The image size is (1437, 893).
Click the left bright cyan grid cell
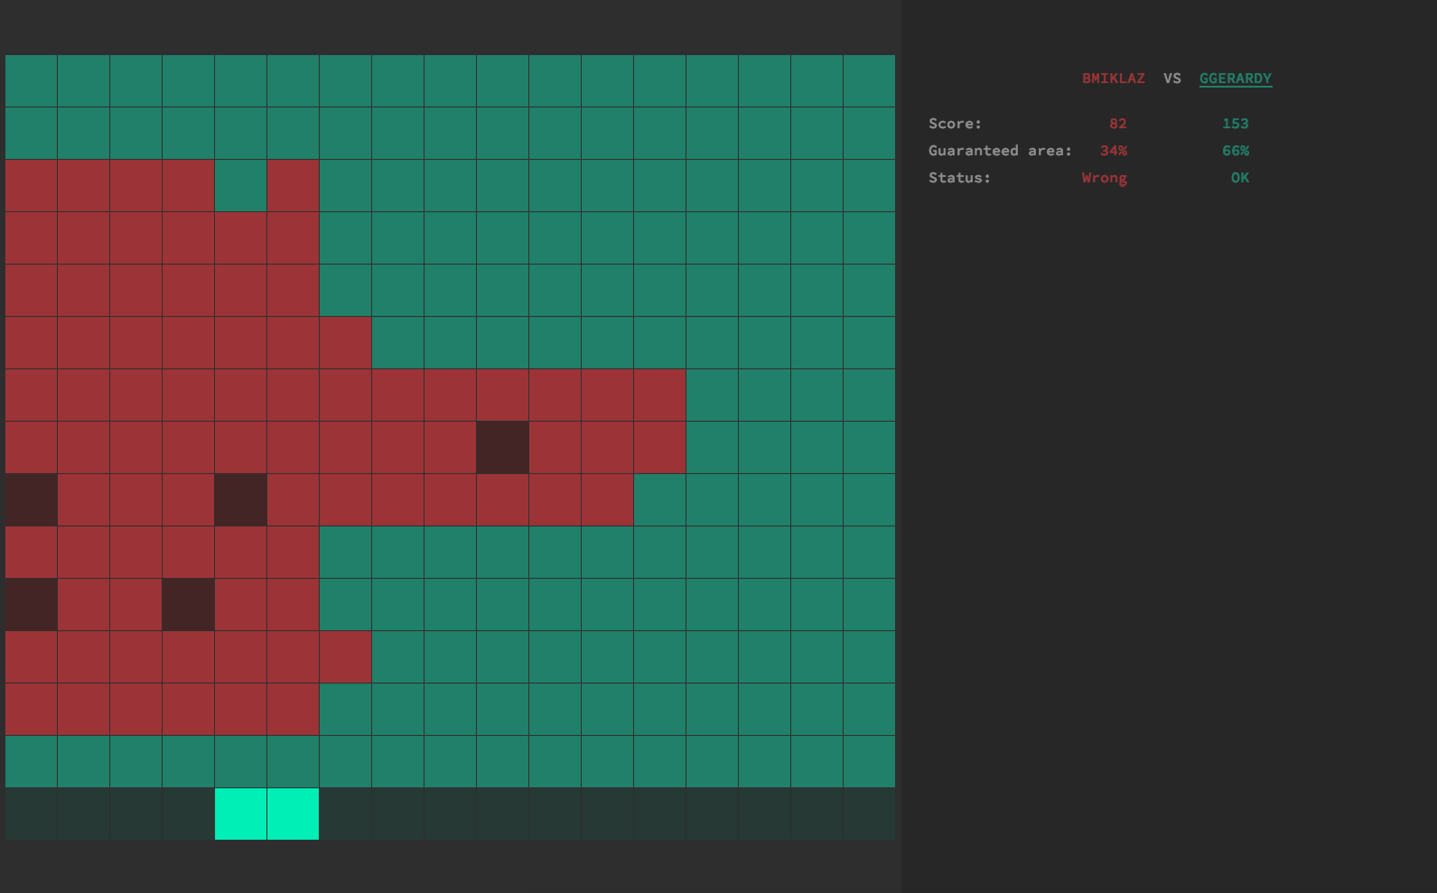click(x=240, y=814)
